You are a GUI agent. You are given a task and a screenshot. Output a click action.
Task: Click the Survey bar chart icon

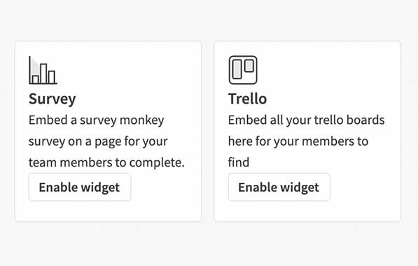(x=43, y=70)
